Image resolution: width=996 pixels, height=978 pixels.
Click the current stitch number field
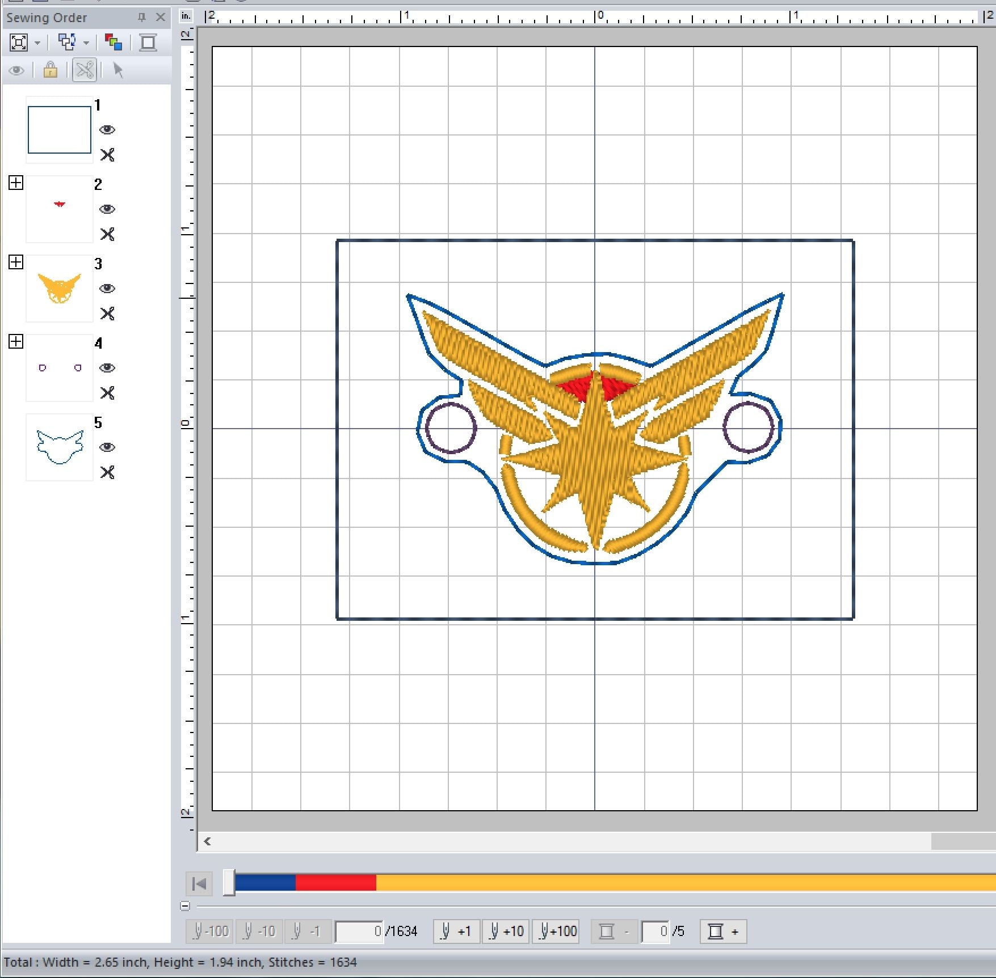359,932
